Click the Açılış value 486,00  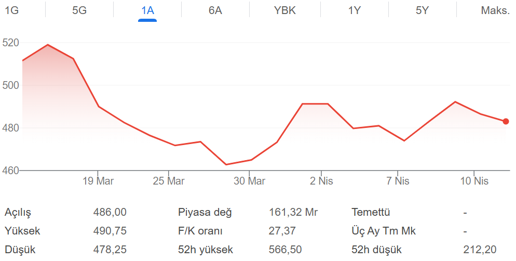point(110,212)
